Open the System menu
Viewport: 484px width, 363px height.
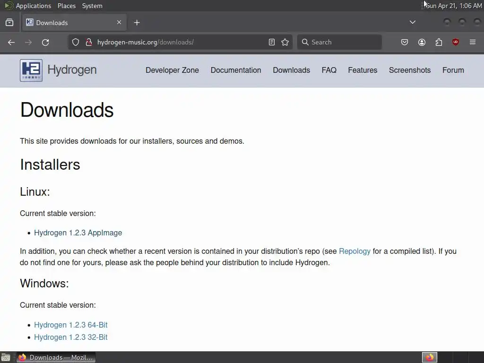(x=92, y=6)
